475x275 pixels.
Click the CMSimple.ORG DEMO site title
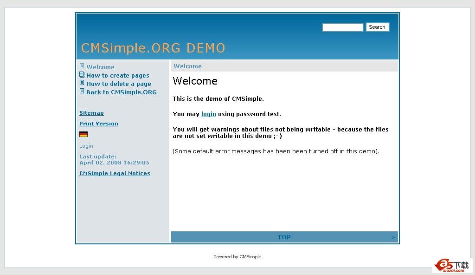tap(153, 48)
